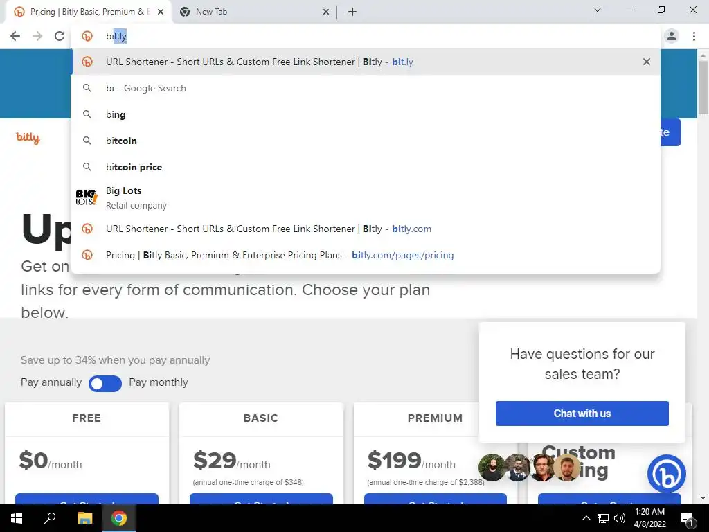Click the Big Lots logo icon
The height and width of the screenshot is (532, 709).
87,197
